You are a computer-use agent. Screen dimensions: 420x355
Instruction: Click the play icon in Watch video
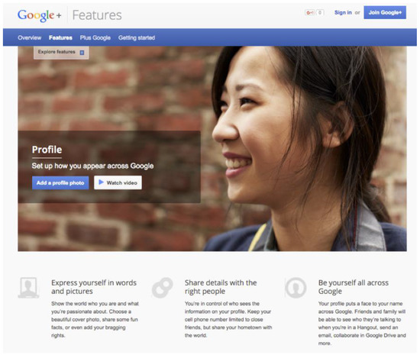101,182
